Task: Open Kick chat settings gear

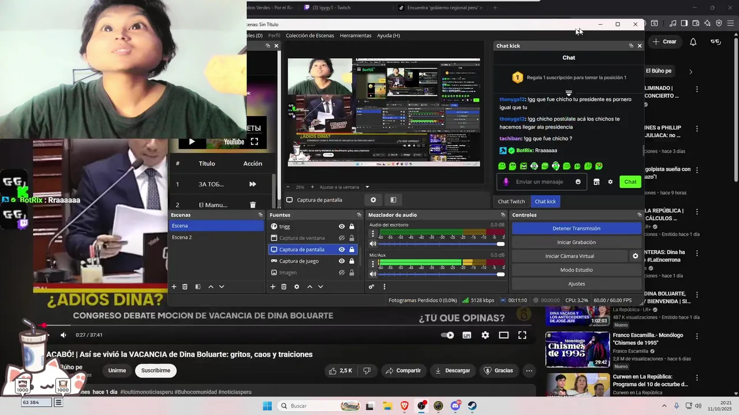Action: (610, 182)
